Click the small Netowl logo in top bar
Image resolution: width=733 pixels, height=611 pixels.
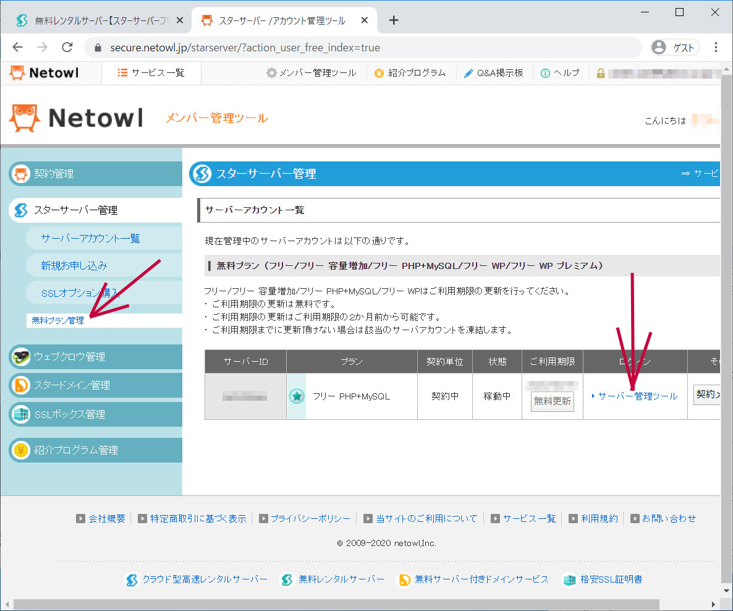click(x=44, y=72)
